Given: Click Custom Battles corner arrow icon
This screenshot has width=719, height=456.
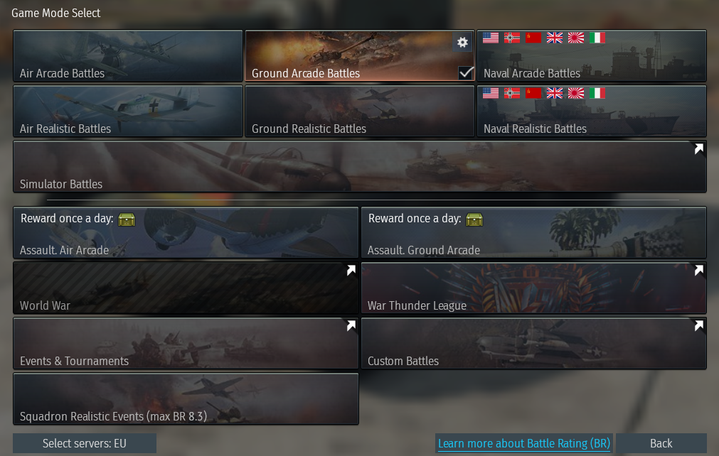Looking at the screenshot, I should click(x=698, y=325).
